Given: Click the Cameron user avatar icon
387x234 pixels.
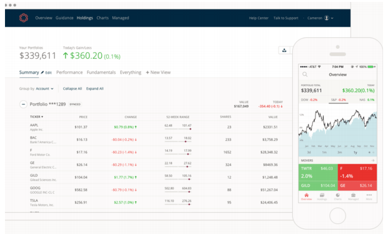Looking at the screenshot, I should pyautogui.click(x=327, y=18).
